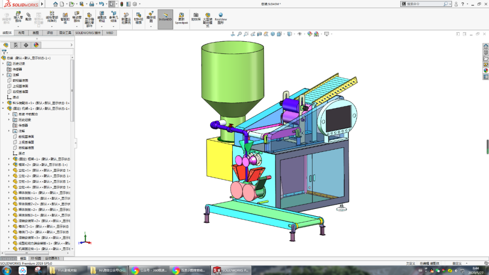Open the Appearances tab in the right task pane
Image resolution: width=489 pixels, height=275 pixels.
[485, 71]
